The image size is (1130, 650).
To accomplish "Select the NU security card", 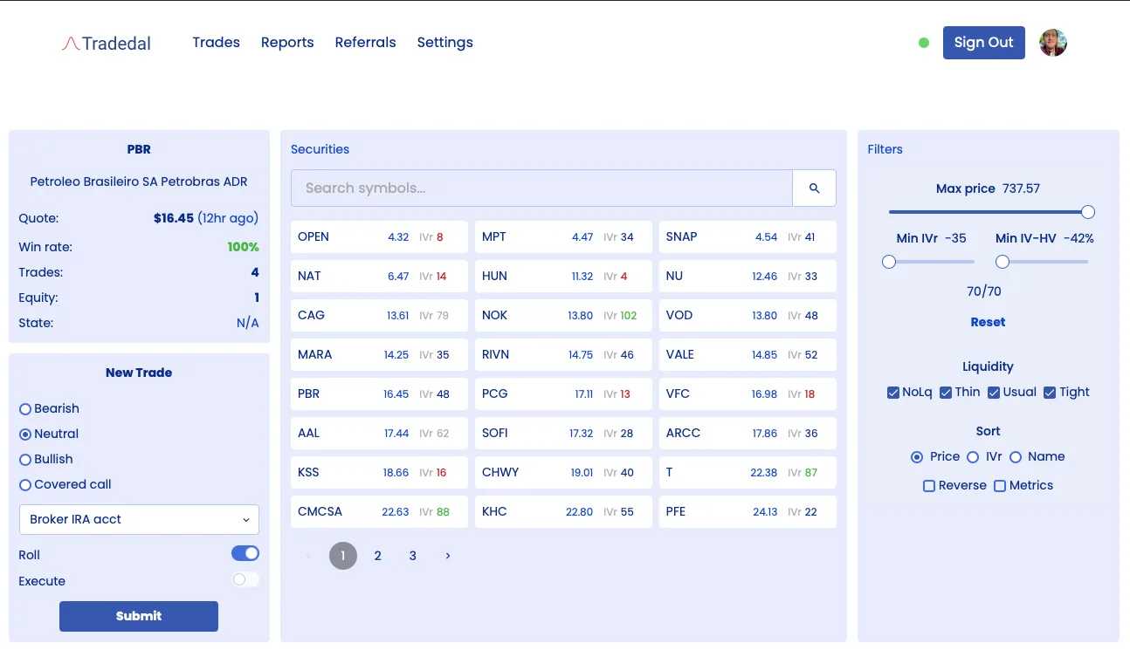I will [x=748, y=276].
